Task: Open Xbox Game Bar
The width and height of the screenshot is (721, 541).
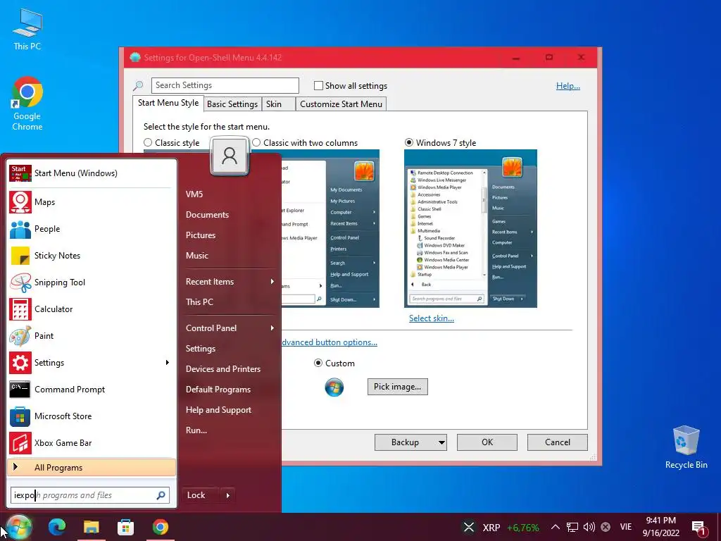Action: pos(91,442)
